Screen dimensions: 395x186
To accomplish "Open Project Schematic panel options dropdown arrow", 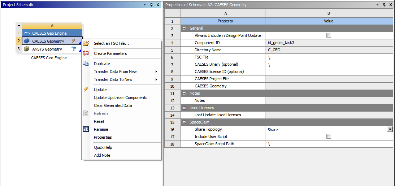I will pyautogui.click(x=144, y=5).
